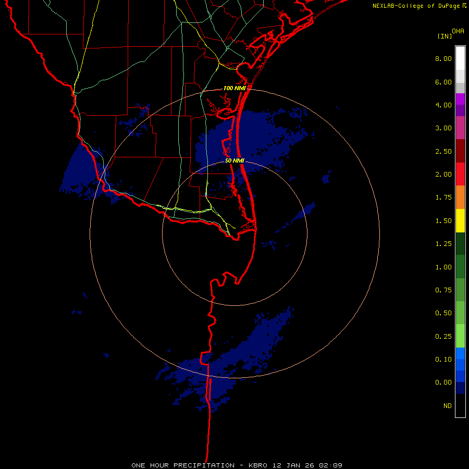Pick the navy swatch below 0.00
The image size is (469, 469).
coord(460,388)
